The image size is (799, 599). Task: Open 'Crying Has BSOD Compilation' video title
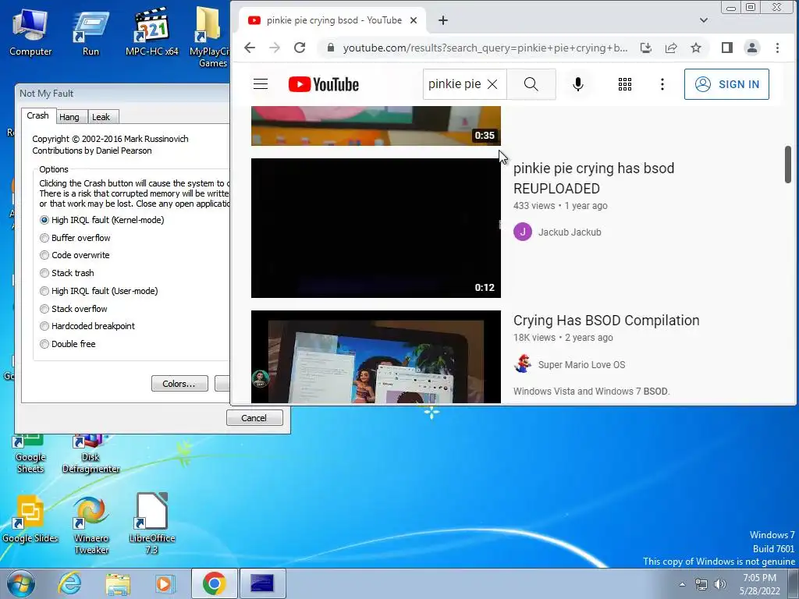point(606,321)
